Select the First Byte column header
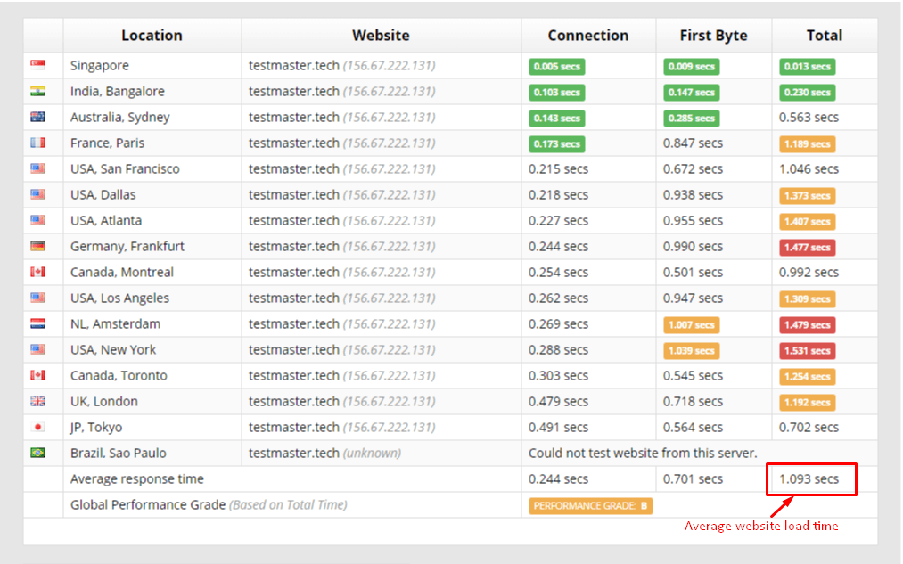Viewport: 903px width, 564px height. click(713, 36)
